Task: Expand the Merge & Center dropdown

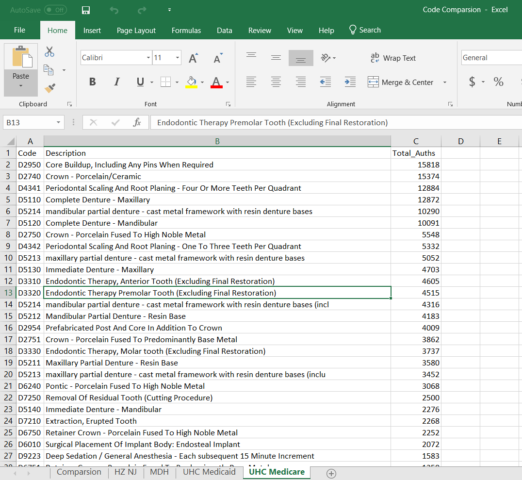Action: click(444, 82)
